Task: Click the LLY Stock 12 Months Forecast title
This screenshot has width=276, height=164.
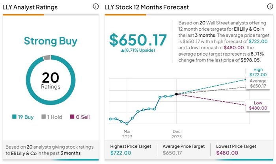Action: [x=147, y=7]
